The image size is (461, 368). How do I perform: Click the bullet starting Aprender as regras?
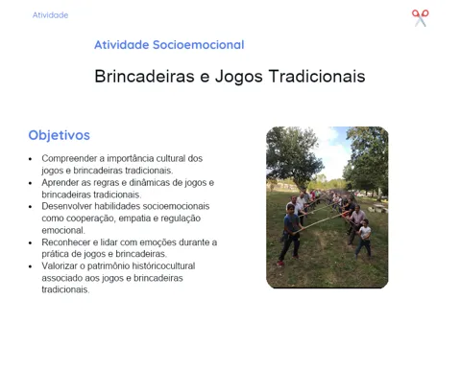(x=128, y=189)
